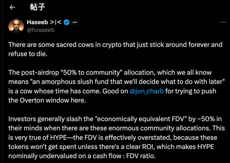Click the 帖子 header title

[37, 7]
